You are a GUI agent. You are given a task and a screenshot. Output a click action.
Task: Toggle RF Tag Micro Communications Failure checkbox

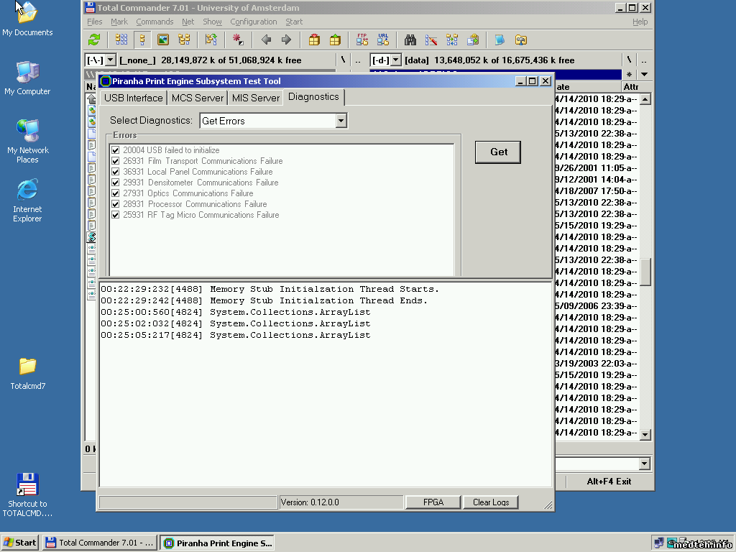[116, 215]
